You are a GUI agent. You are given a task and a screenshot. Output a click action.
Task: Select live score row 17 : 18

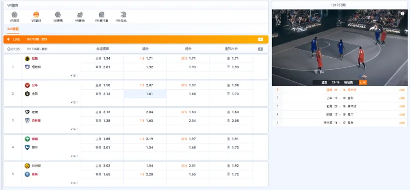pos(340,98)
